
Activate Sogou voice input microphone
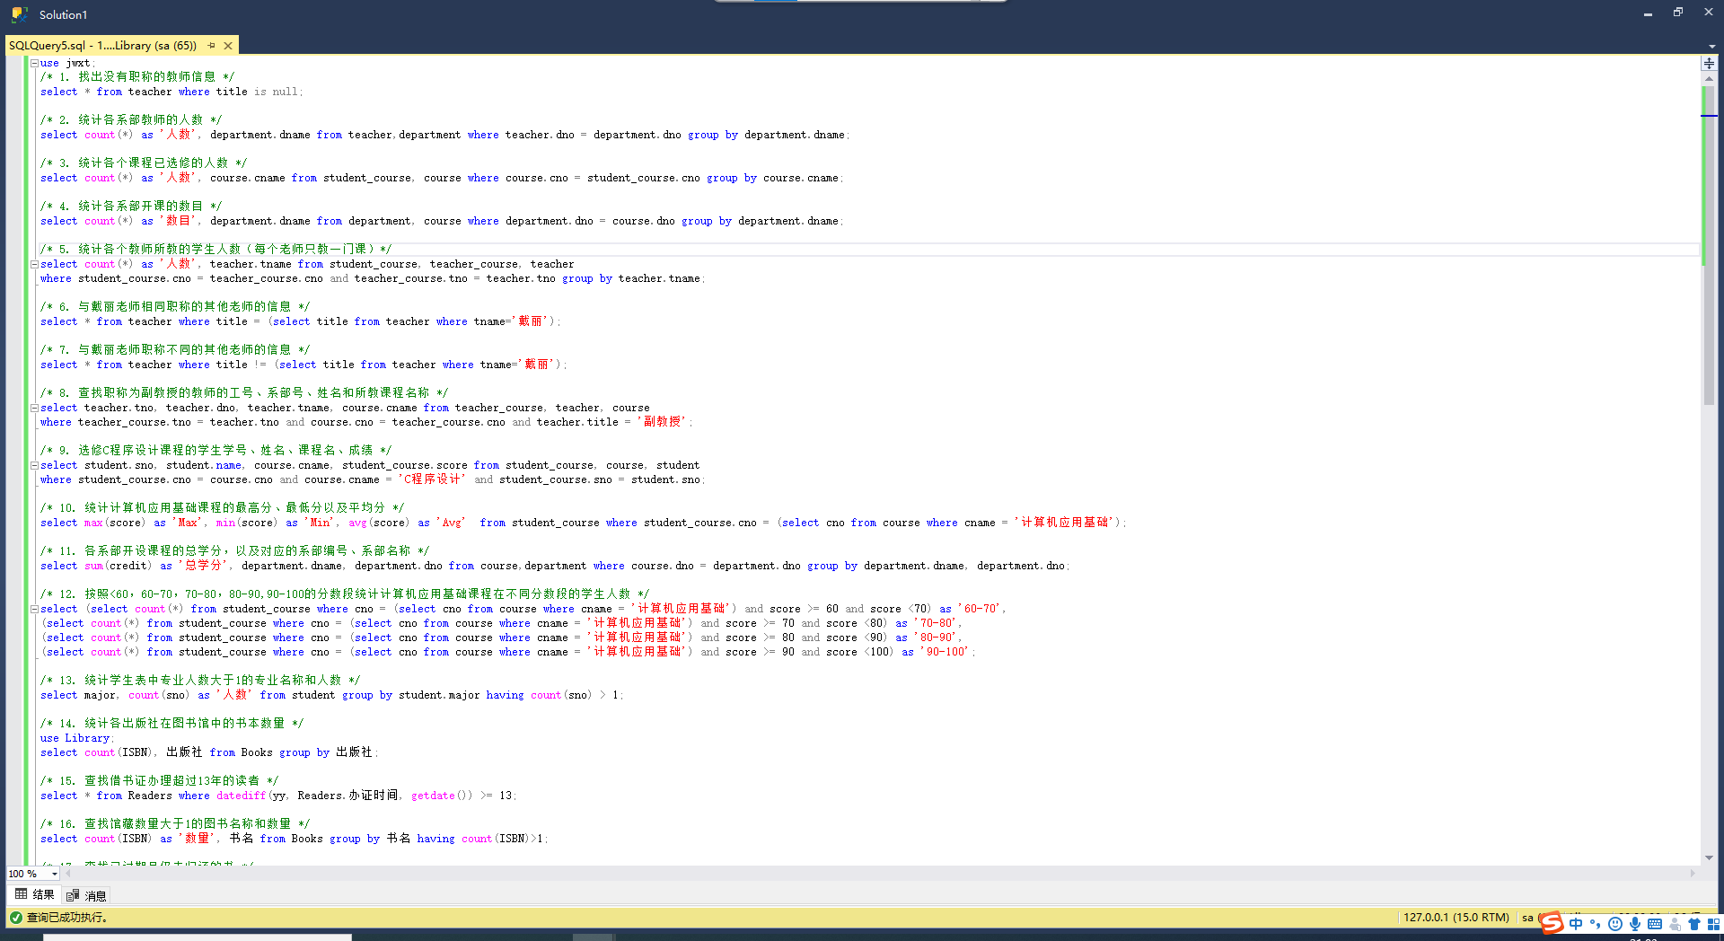click(x=1634, y=924)
